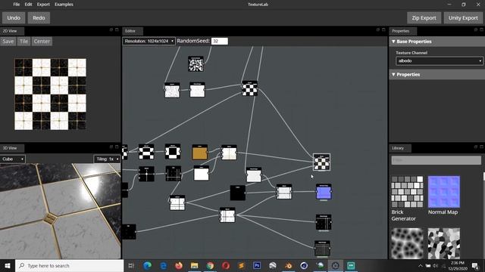Screen dimensions: 485x272
Task: Open the Windows Start menu
Action: (x=8, y=265)
